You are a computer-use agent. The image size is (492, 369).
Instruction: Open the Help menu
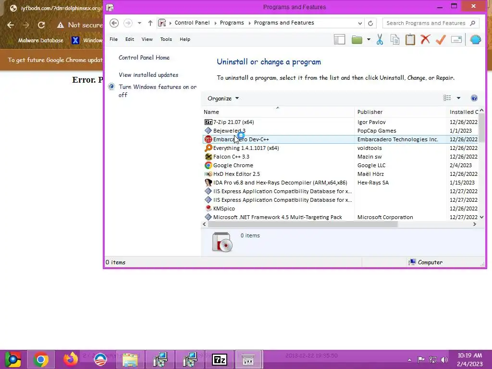coord(185,39)
